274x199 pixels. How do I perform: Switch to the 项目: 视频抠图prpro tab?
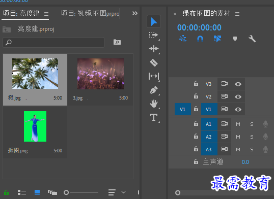[x=90, y=13]
